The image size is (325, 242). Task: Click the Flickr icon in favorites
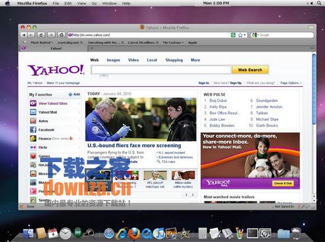(33, 147)
